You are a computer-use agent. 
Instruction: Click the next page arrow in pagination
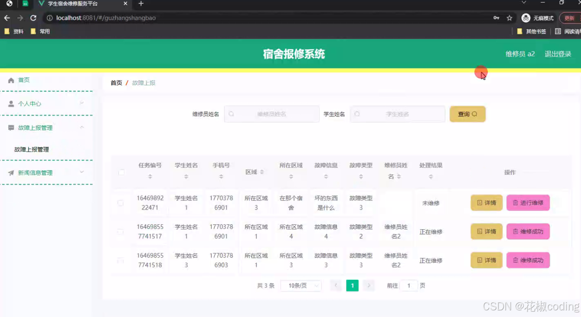pyautogui.click(x=369, y=286)
